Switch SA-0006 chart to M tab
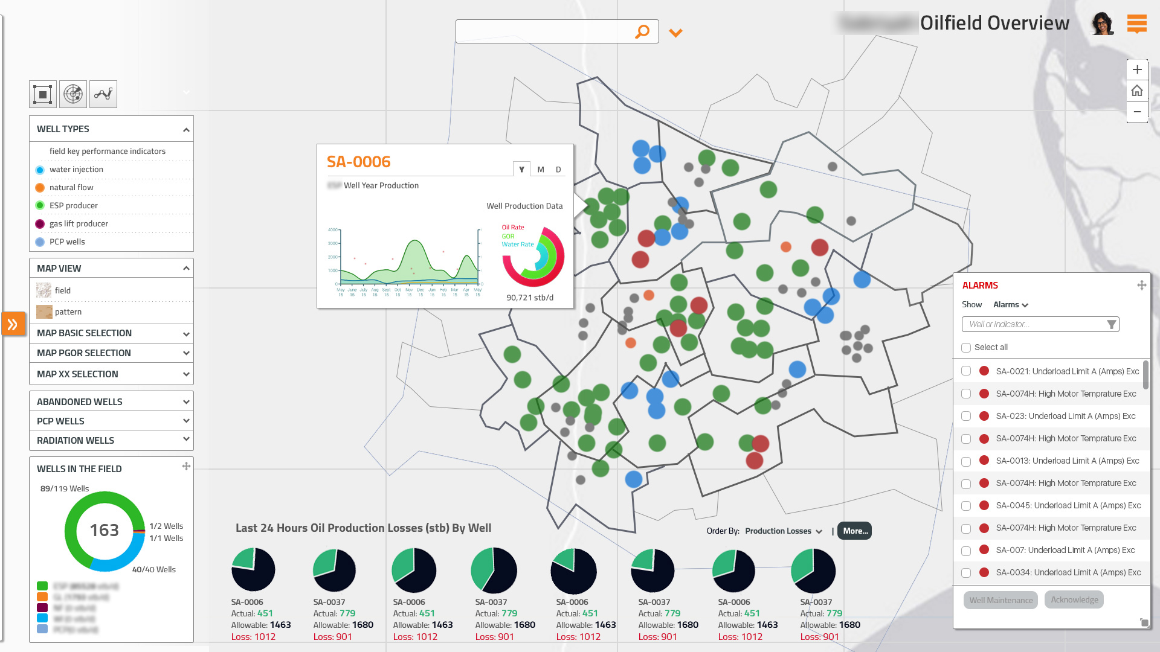The image size is (1160, 652). pos(541,170)
